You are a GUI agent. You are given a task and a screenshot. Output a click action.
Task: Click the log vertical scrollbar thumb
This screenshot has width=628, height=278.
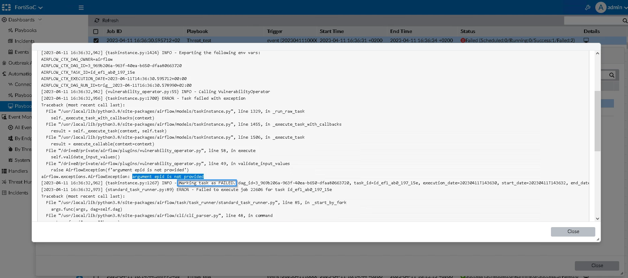597,121
